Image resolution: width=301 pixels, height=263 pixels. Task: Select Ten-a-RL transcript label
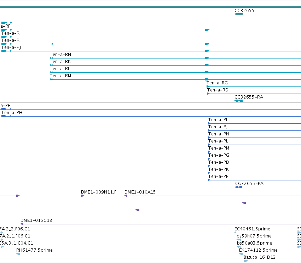coord(60,69)
